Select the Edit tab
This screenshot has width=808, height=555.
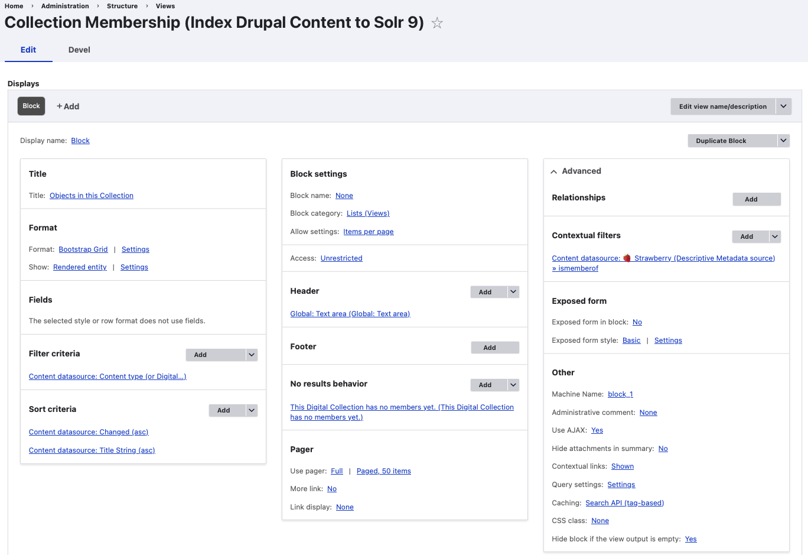28,50
